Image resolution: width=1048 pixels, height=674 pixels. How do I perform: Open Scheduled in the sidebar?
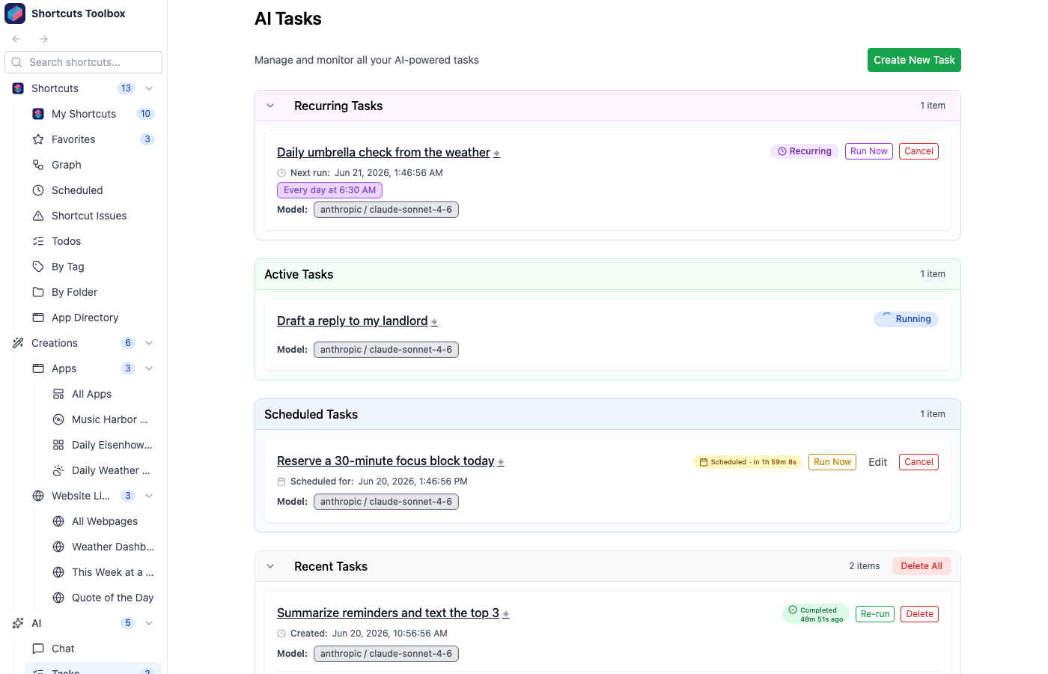94,190
